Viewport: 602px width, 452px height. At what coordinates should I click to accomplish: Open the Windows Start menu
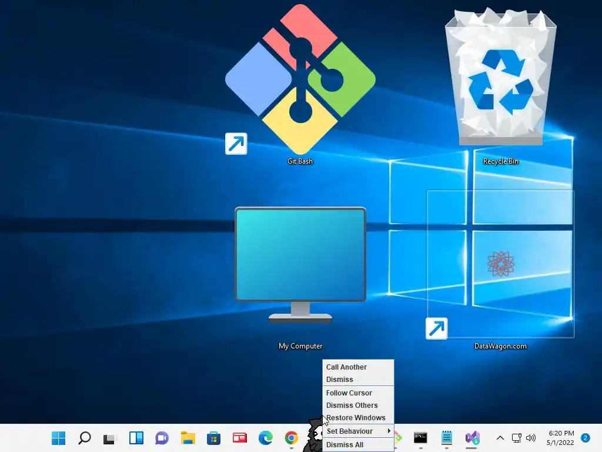pos(58,438)
